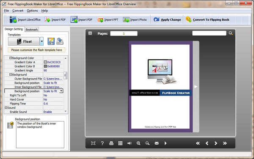
Task: Open the Options menu
Action: coord(32,11)
